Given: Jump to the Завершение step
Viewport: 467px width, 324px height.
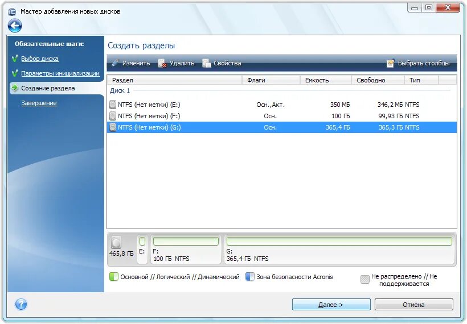Looking at the screenshot, I should click(39, 103).
